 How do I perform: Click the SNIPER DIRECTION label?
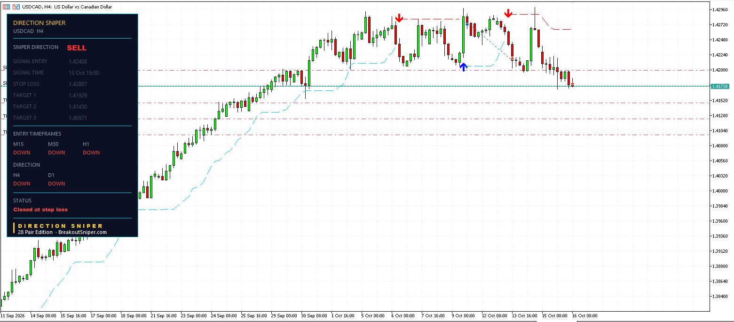36,47
